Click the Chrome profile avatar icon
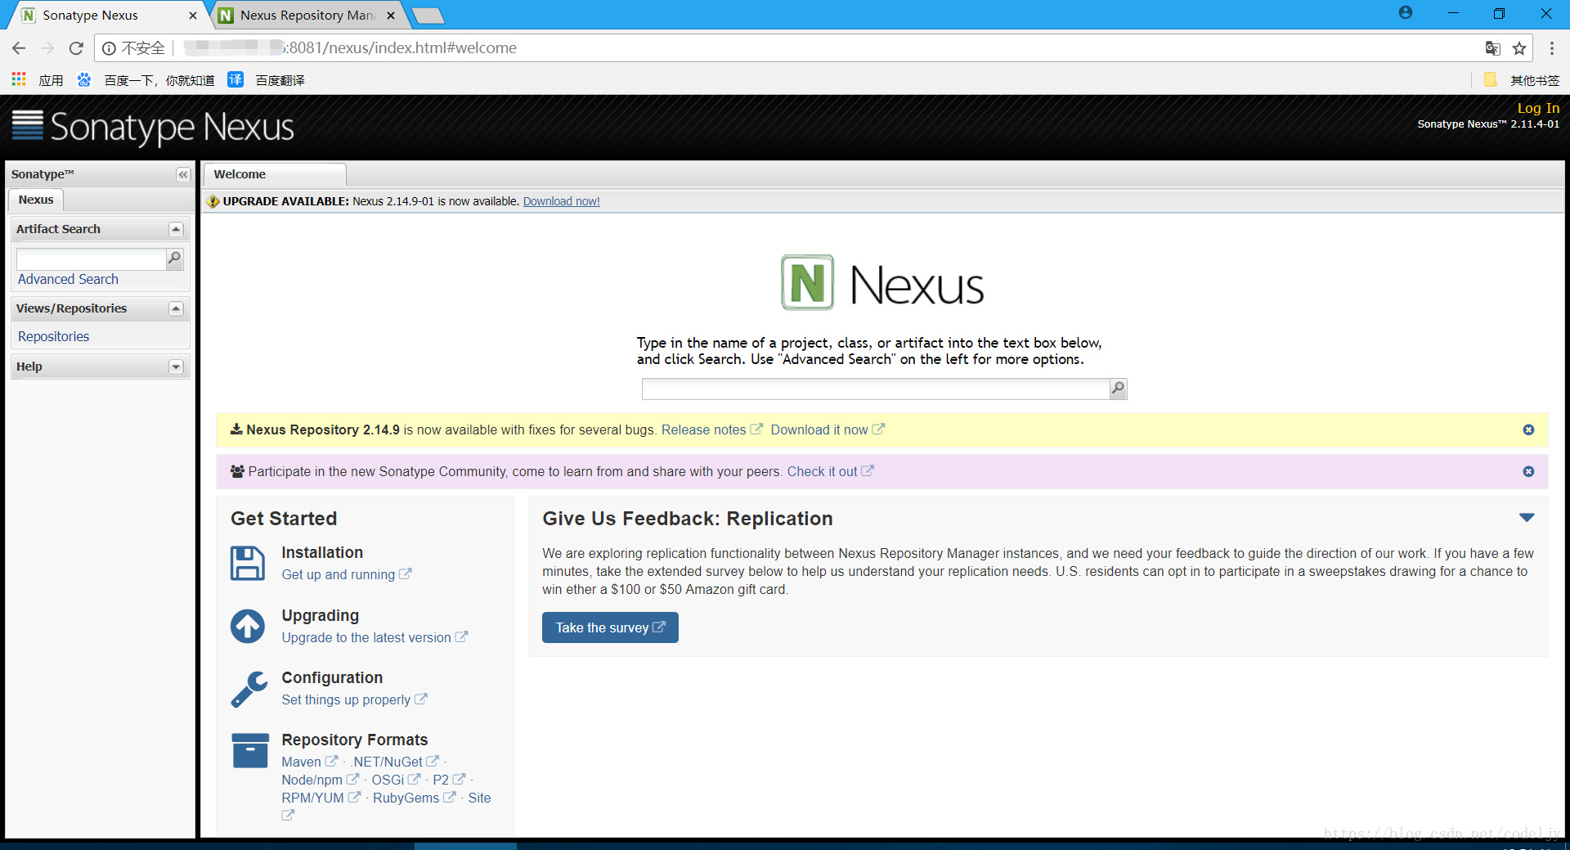The image size is (1570, 850). tap(1405, 12)
